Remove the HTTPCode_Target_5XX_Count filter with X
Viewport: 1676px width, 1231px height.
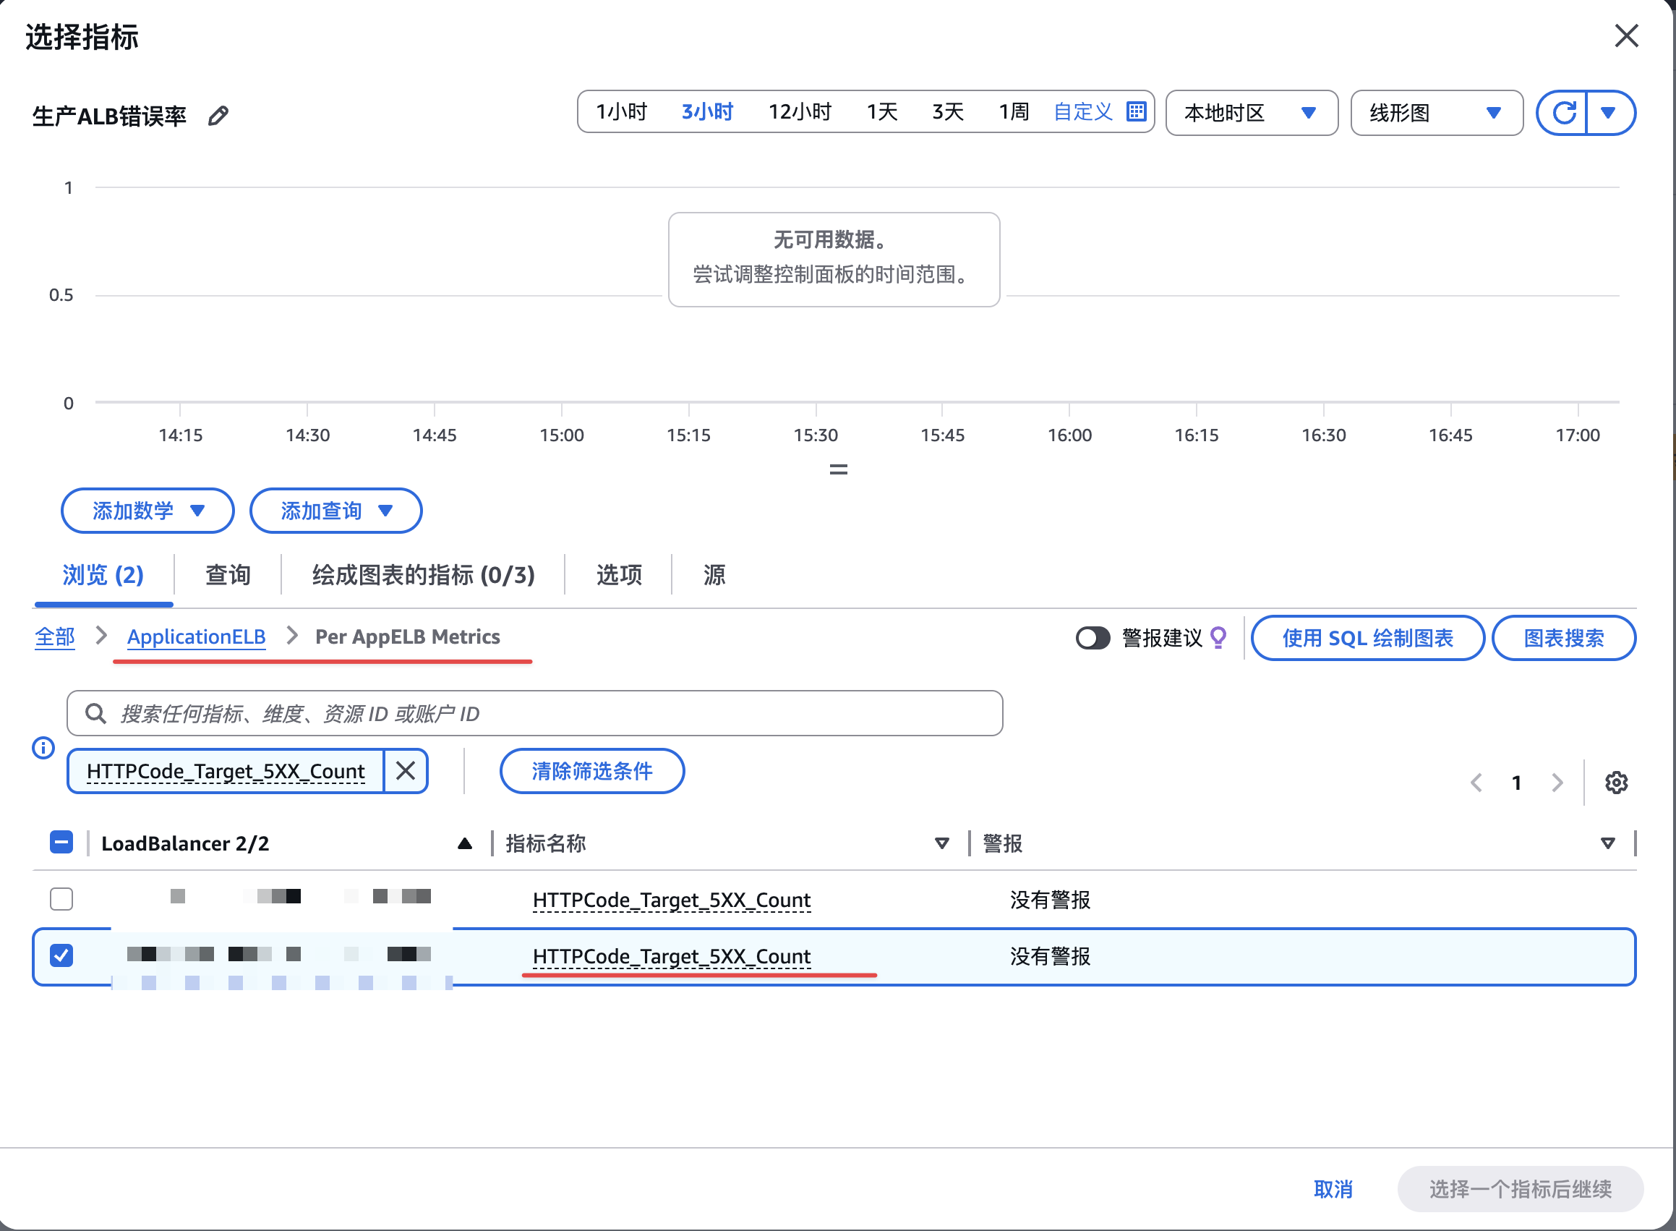(405, 770)
